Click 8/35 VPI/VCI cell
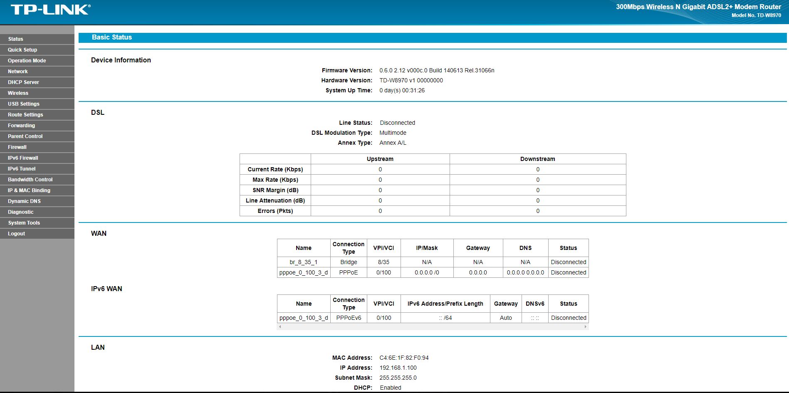The height and width of the screenshot is (393, 789). 383,262
